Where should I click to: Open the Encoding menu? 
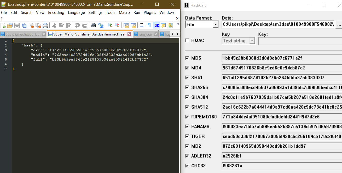point(56,13)
